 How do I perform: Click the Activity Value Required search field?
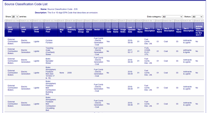(199, 21)
